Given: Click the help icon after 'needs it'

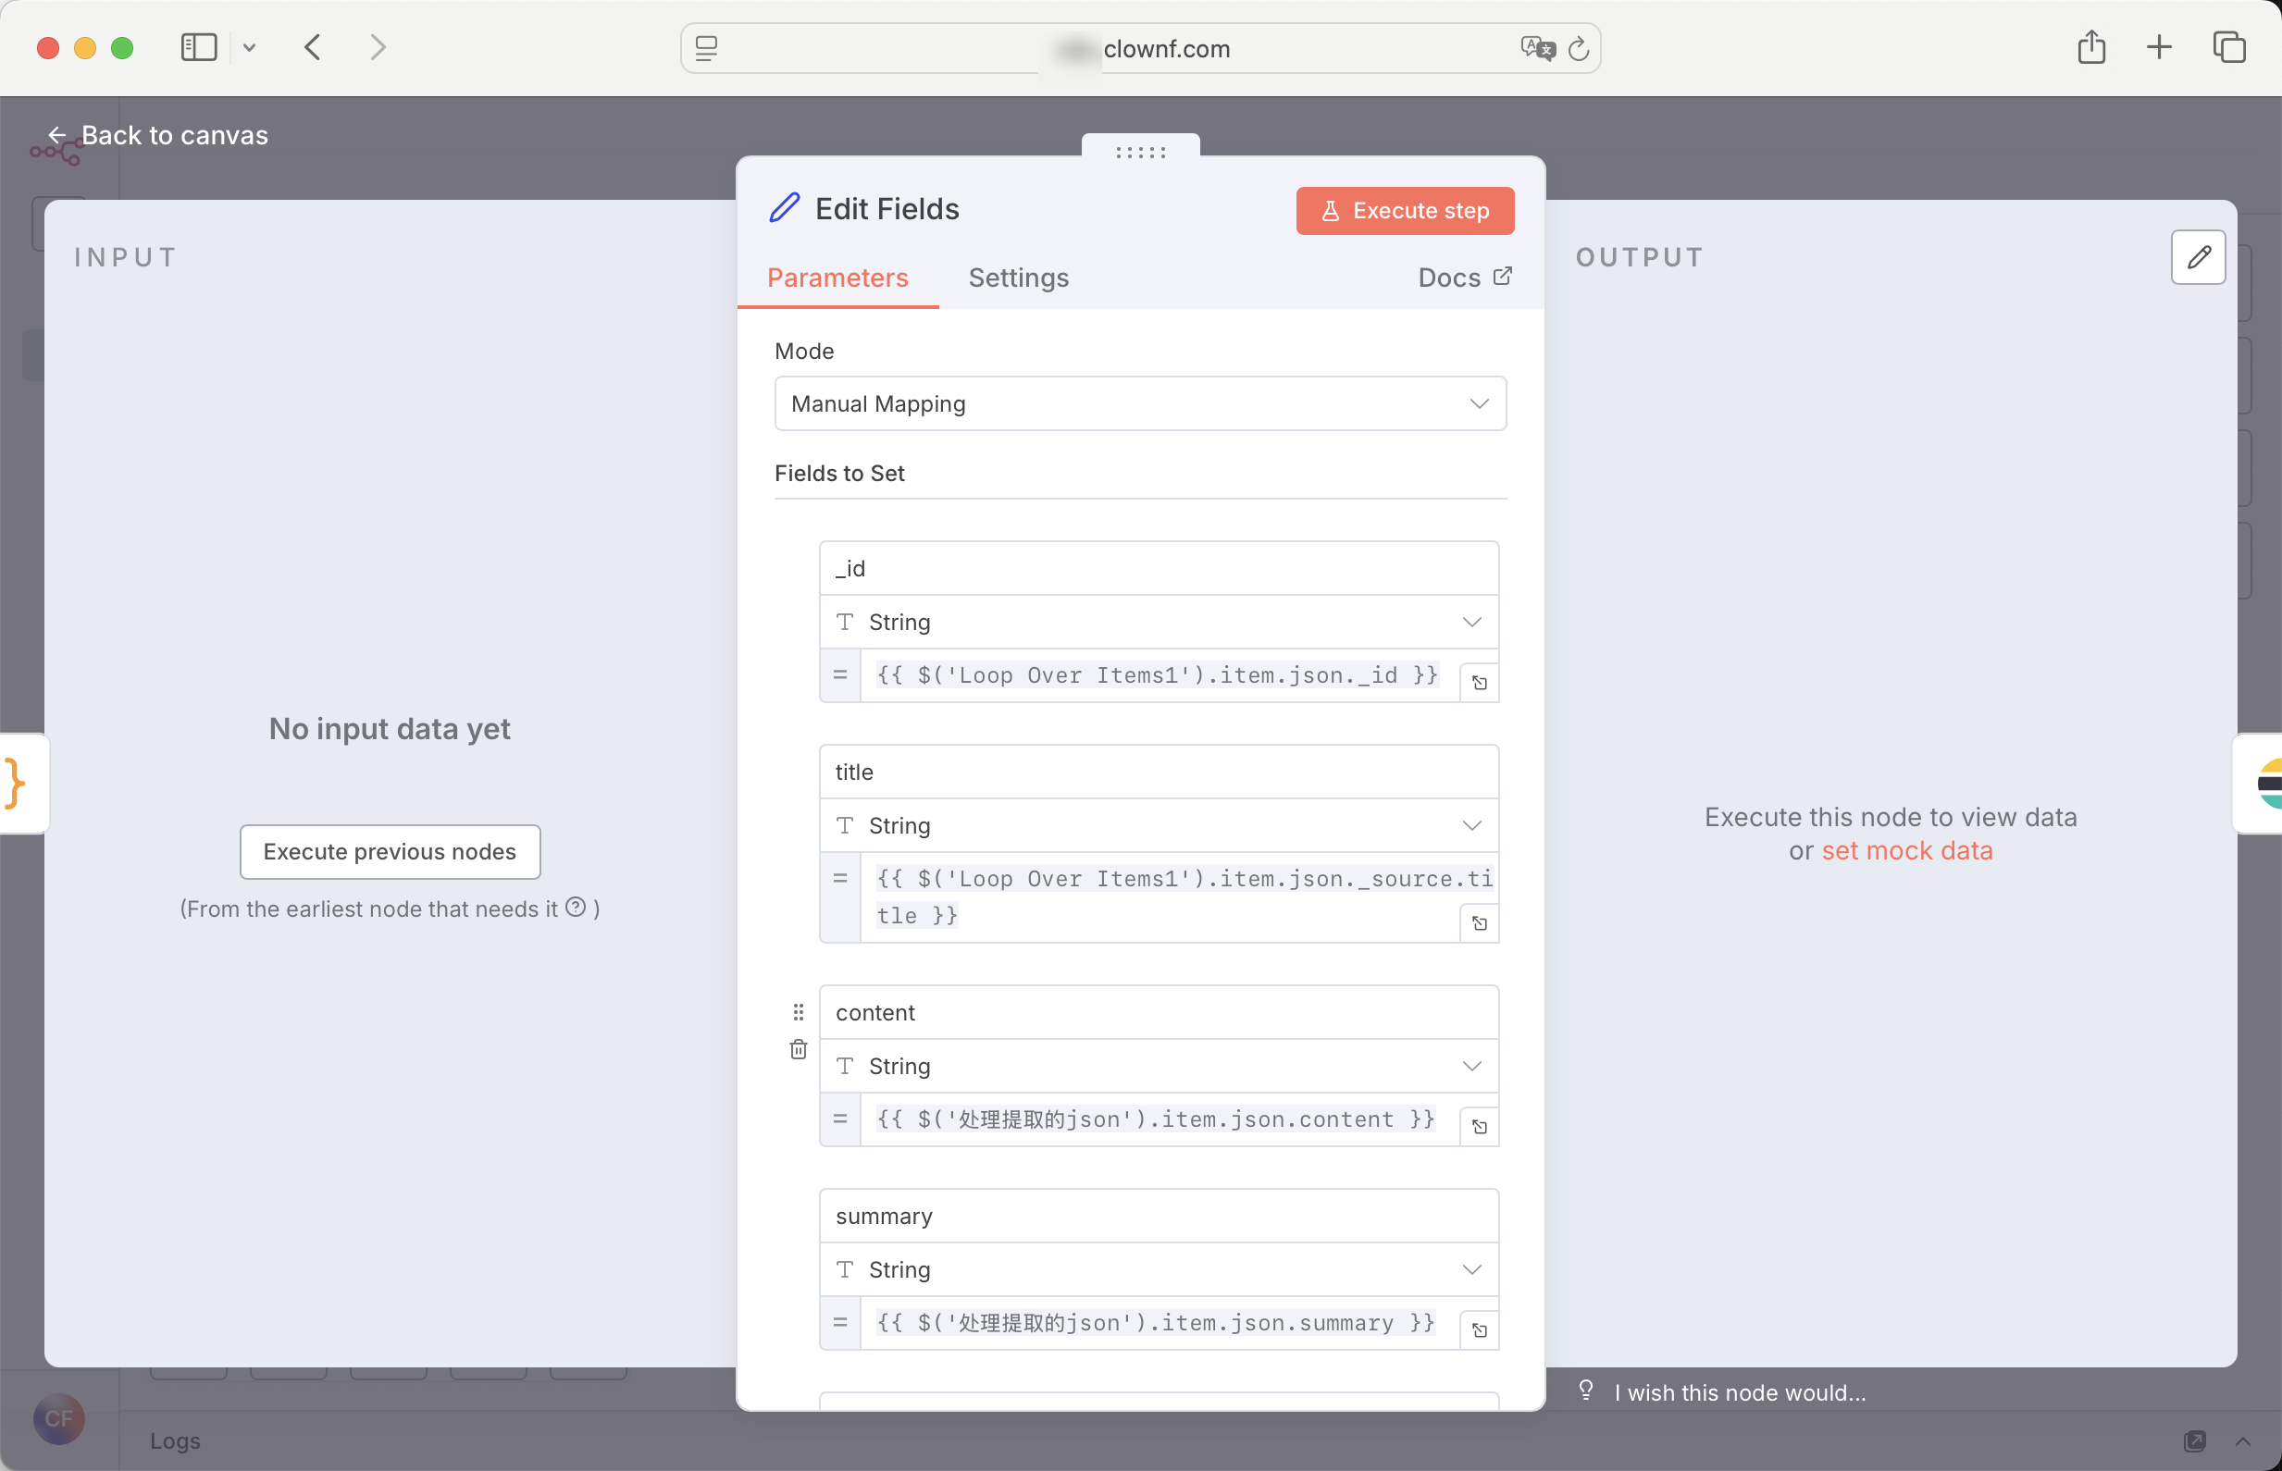Looking at the screenshot, I should click(x=575, y=908).
